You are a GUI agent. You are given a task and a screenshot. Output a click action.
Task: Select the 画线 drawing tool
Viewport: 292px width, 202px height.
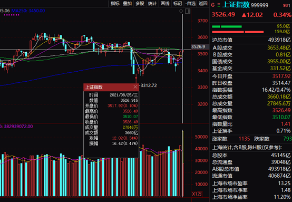165,3
